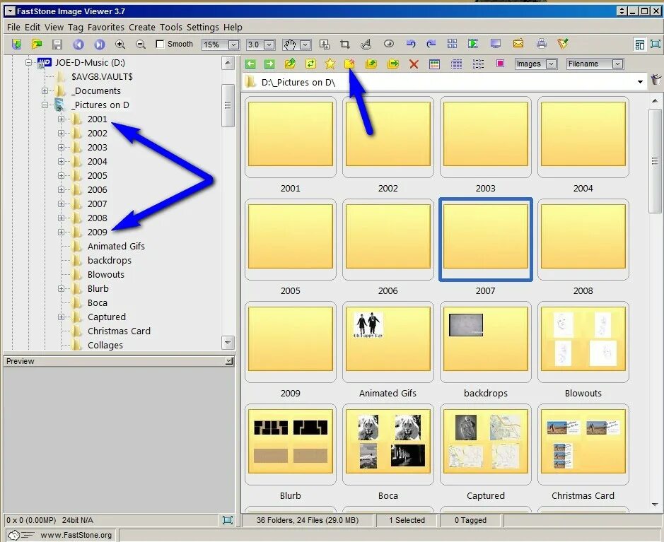Click the Zoom Out magnifier icon

(x=141, y=44)
